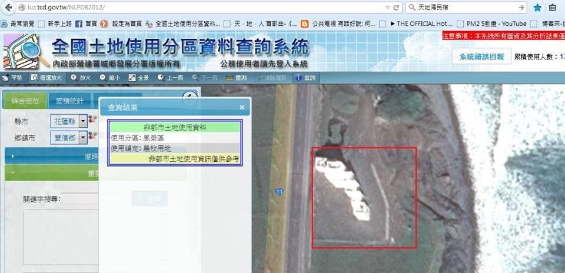Open the 新手上路 bookmark

pyautogui.click(x=54, y=24)
